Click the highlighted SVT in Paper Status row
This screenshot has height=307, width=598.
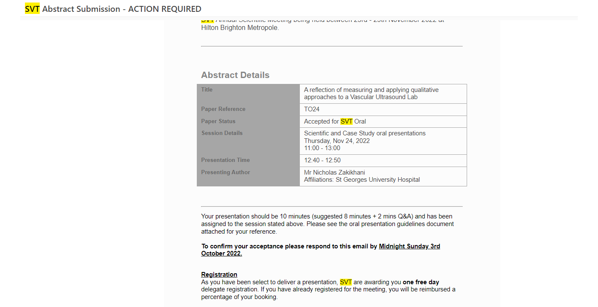tap(346, 121)
